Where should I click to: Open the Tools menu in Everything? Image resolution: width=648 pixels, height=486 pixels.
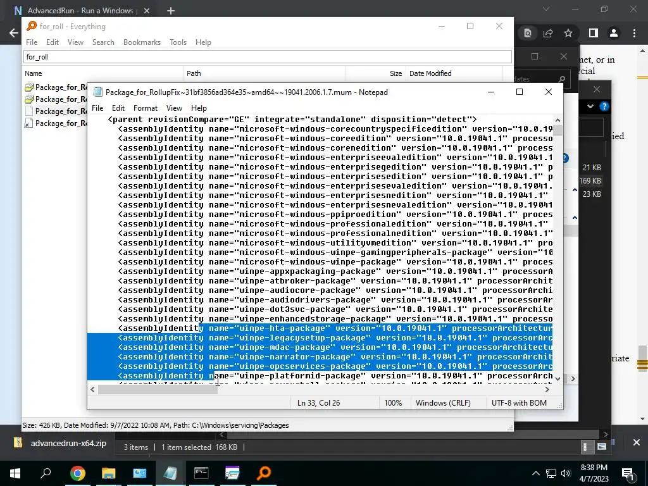(x=178, y=42)
